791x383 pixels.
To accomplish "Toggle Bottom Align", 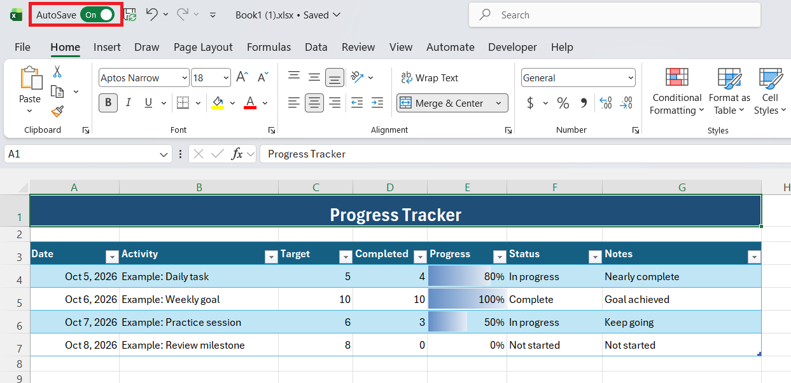I will [335, 77].
